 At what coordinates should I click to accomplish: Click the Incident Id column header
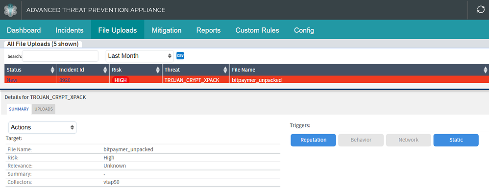coord(83,70)
